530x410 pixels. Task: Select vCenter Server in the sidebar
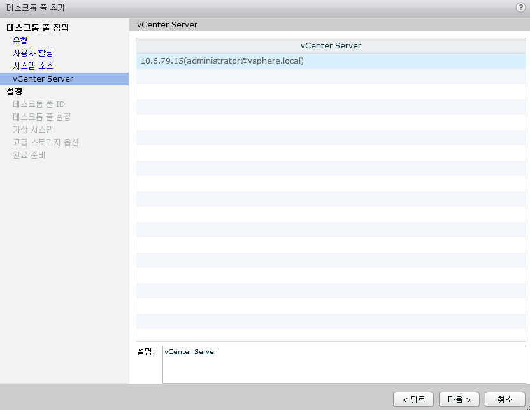(64, 79)
